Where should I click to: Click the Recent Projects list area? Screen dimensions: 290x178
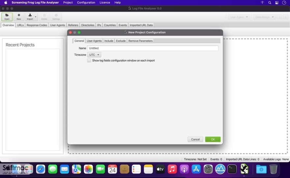point(33,100)
